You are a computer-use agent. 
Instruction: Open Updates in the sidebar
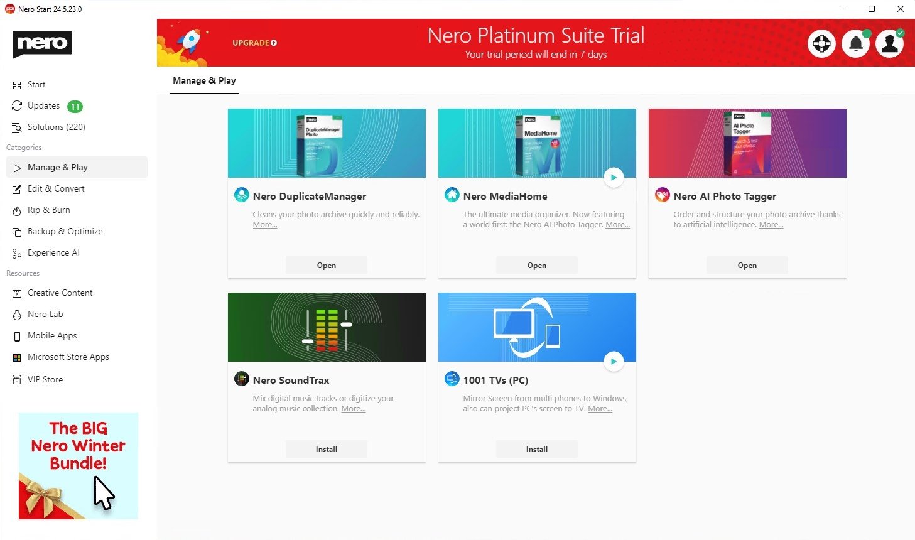pos(43,106)
